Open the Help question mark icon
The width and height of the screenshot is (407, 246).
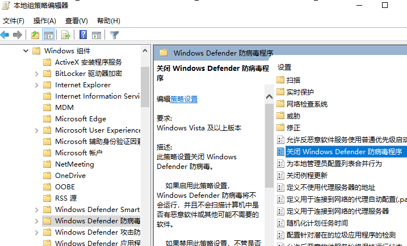tap(83, 35)
